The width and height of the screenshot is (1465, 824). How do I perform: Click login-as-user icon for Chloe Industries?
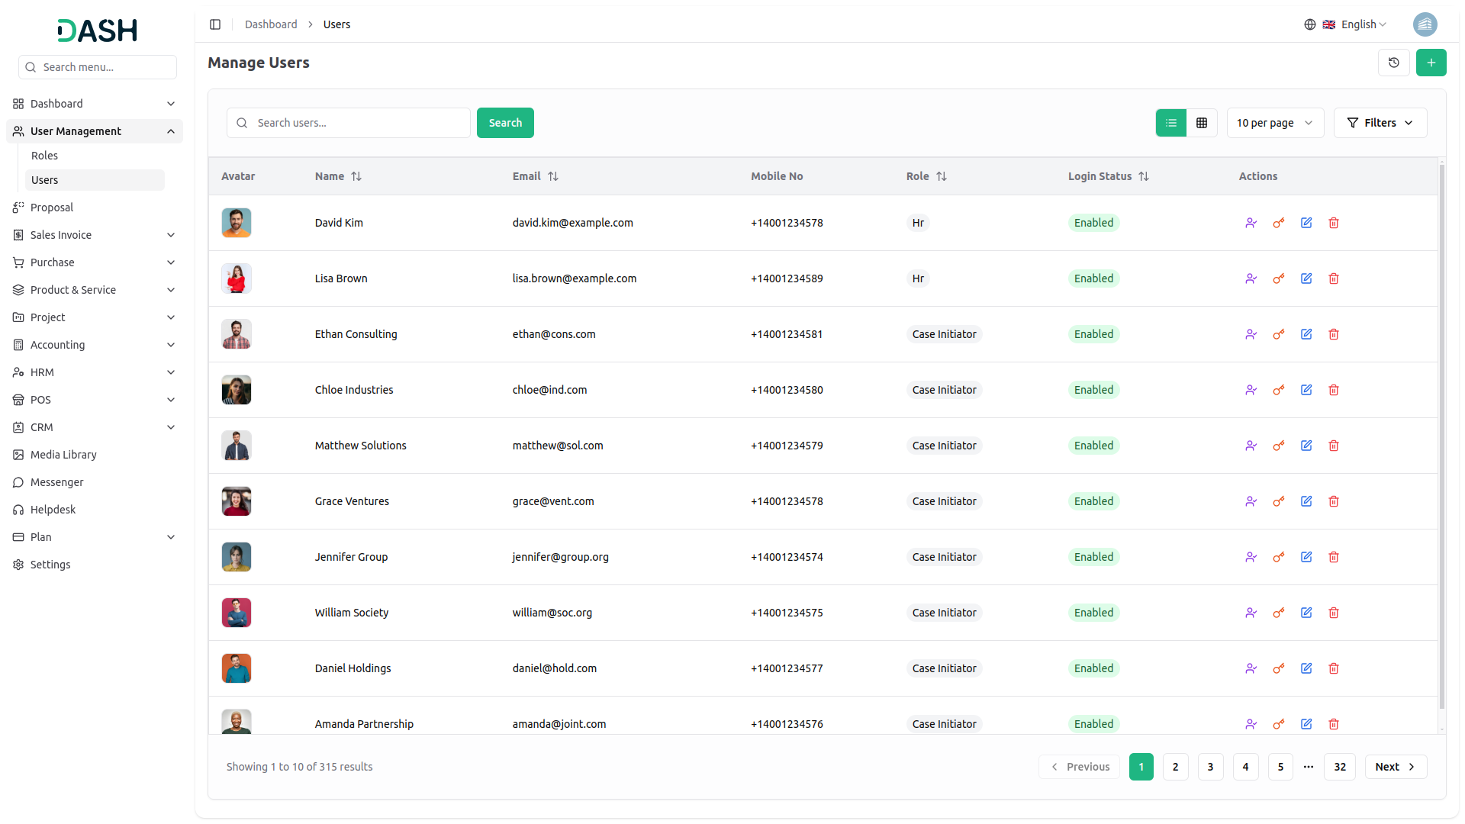coord(1251,390)
